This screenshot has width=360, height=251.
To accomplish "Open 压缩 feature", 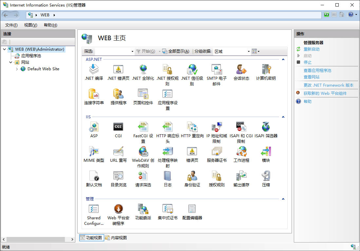I will point(266,179).
